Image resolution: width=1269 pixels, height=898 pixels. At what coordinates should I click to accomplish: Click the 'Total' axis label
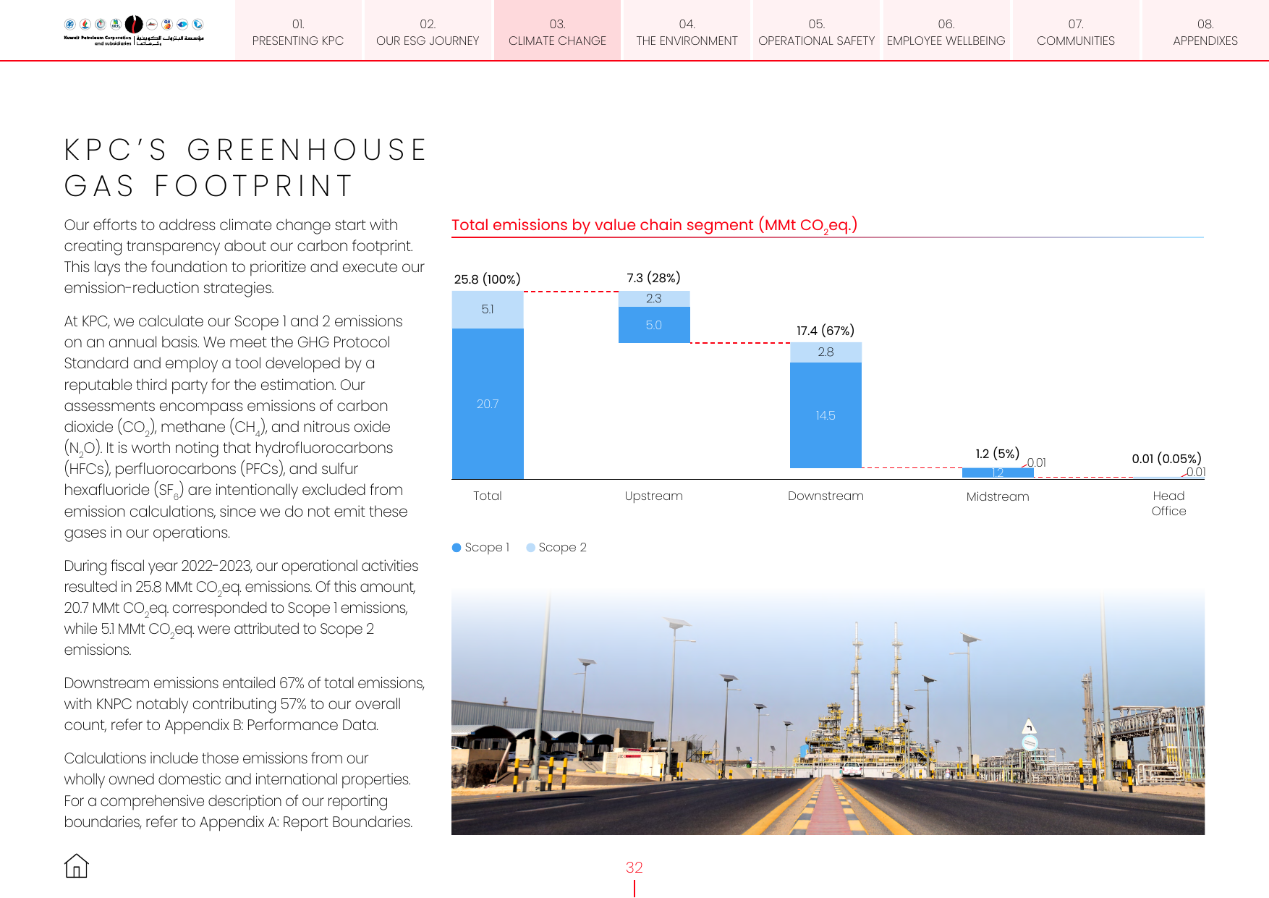pyautogui.click(x=488, y=496)
